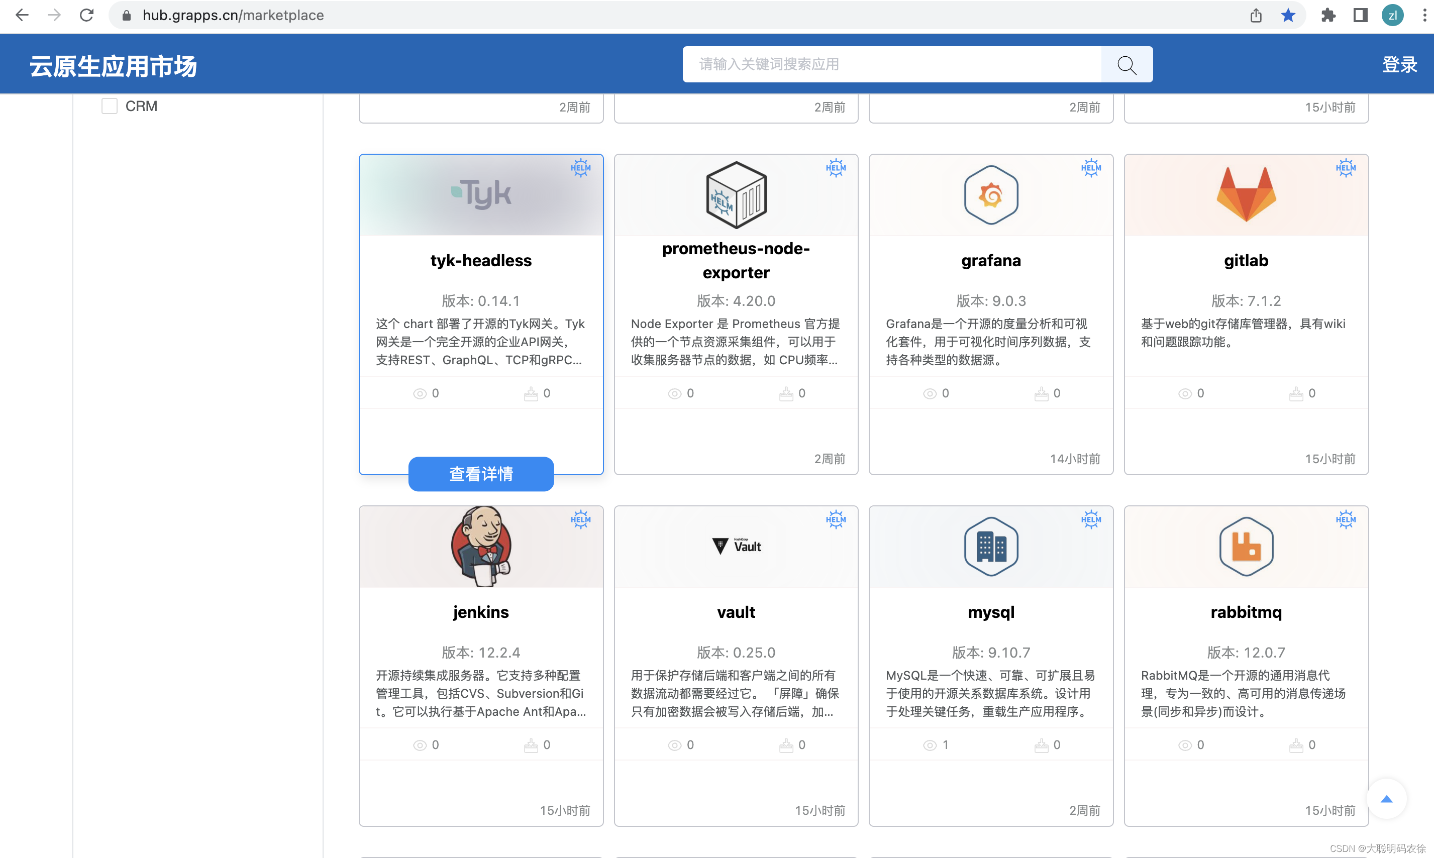Click the mysql database logo
Screen dimensions: 1434x858
pos(990,547)
